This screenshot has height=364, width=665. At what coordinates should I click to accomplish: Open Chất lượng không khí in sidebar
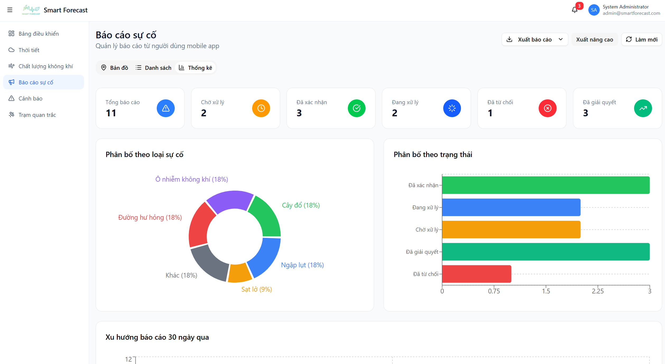click(x=45, y=66)
